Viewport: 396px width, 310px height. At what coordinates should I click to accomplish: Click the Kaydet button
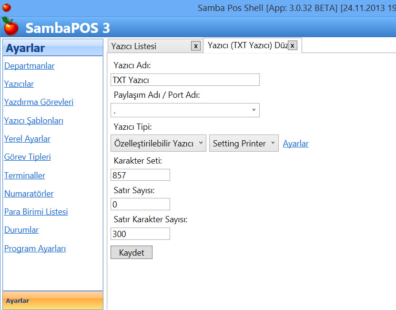[131, 252]
